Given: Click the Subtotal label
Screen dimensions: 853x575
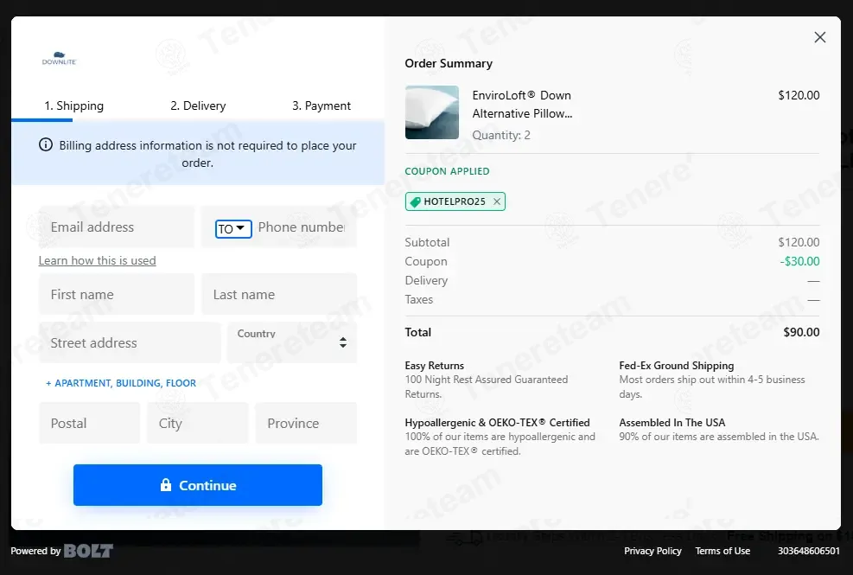Looking at the screenshot, I should click(427, 242).
